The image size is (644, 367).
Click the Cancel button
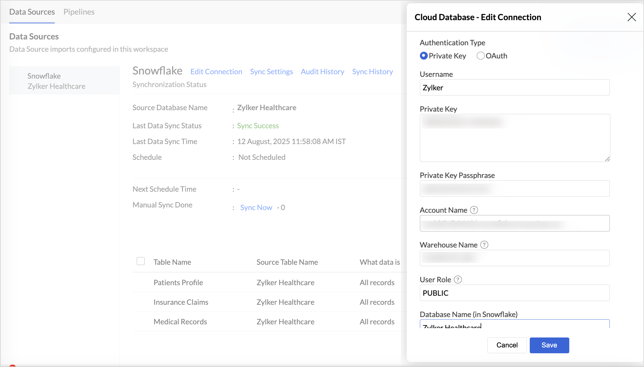(507, 345)
